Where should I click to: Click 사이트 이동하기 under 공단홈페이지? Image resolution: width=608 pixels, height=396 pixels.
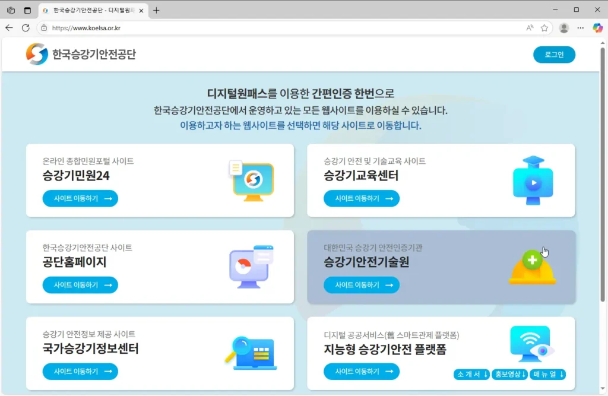(x=80, y=285)
